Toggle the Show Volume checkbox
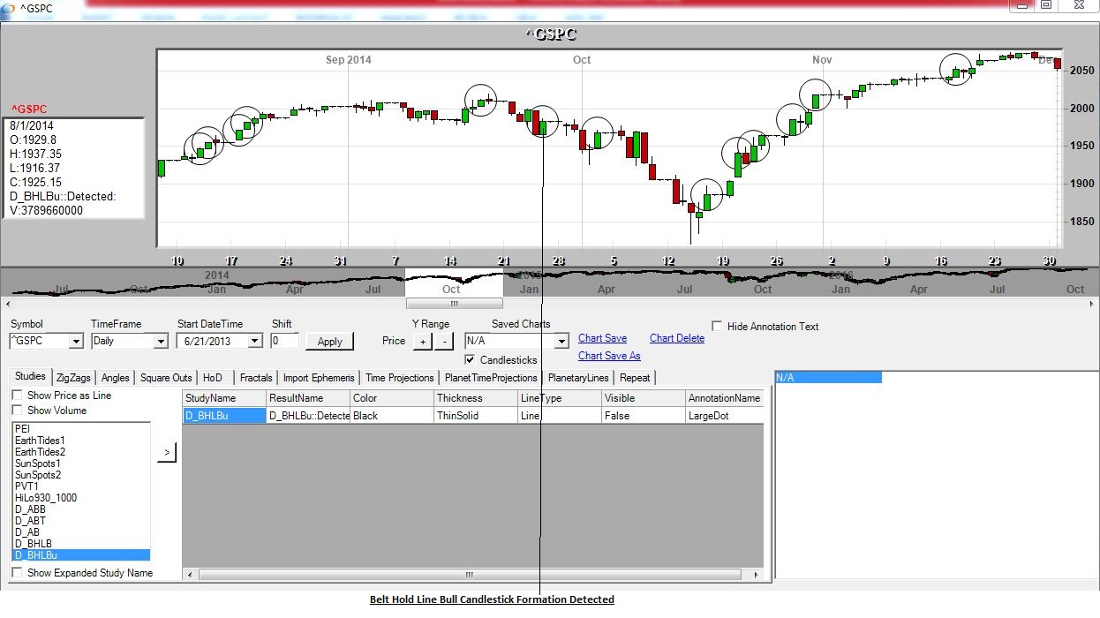 point(17,411)
